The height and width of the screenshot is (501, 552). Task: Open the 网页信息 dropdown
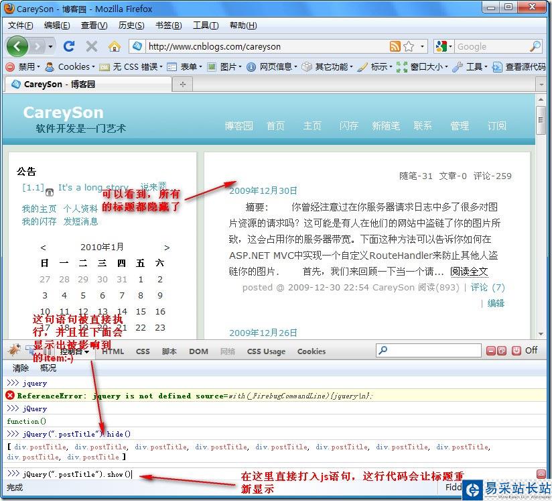pos(272,66)
